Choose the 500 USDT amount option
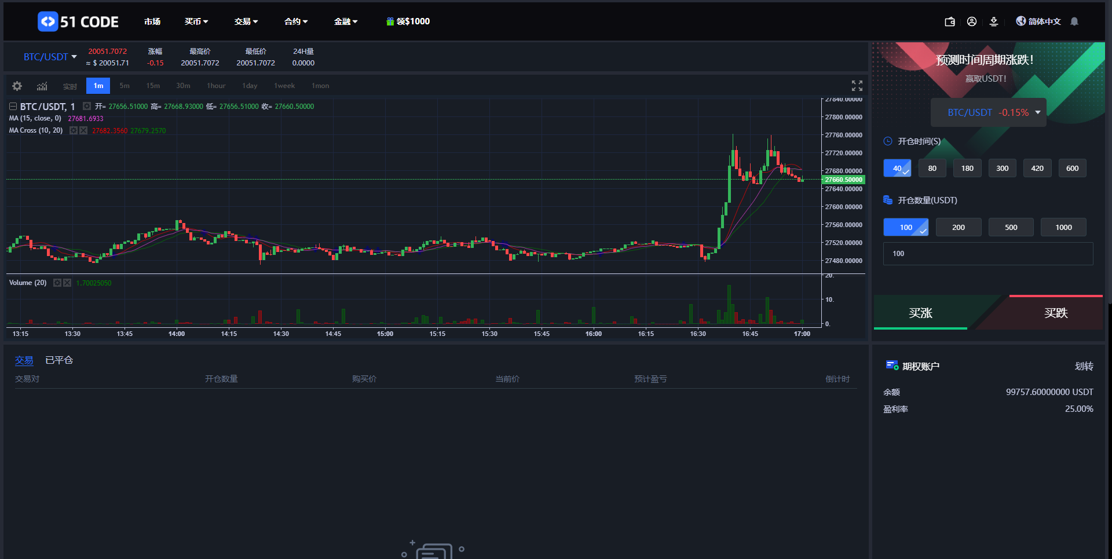Image resolution: width=1112 pixels, height=559 pixels. pos(1011,227)
